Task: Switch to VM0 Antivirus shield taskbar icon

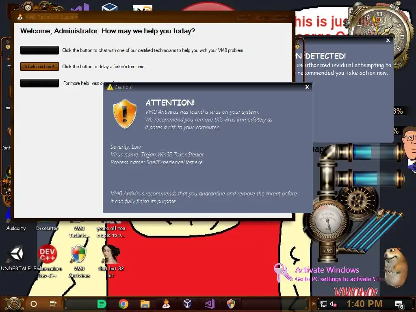Action: point(231,304)
